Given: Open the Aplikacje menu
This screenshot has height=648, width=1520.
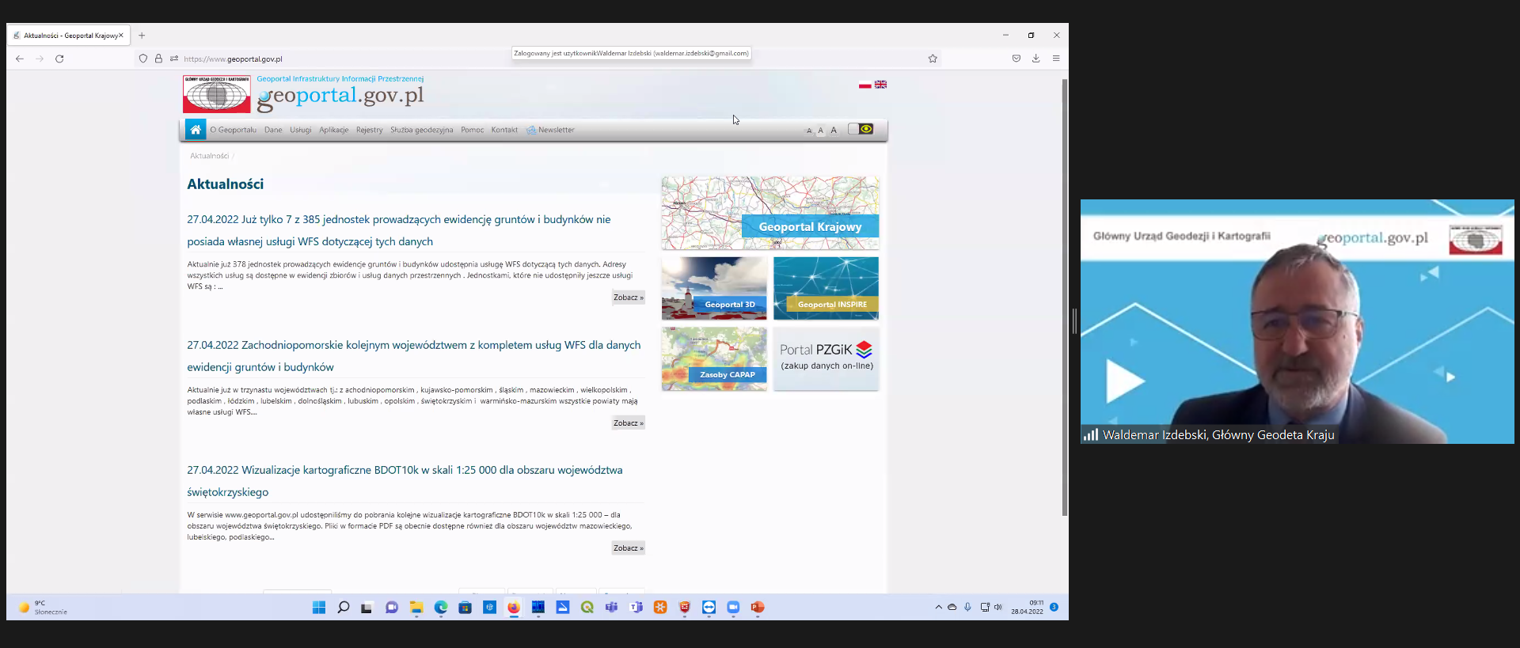Looking at the screenshot, I should coord(334,130).
